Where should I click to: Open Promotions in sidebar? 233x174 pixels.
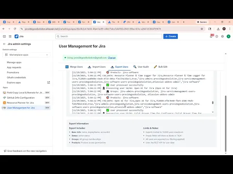13,72
